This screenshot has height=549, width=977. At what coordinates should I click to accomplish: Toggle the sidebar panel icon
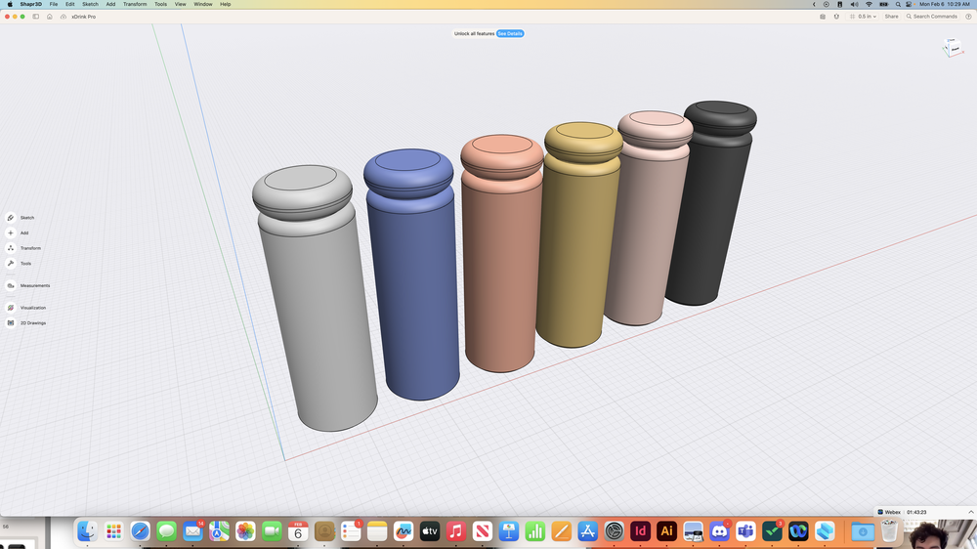35,17
